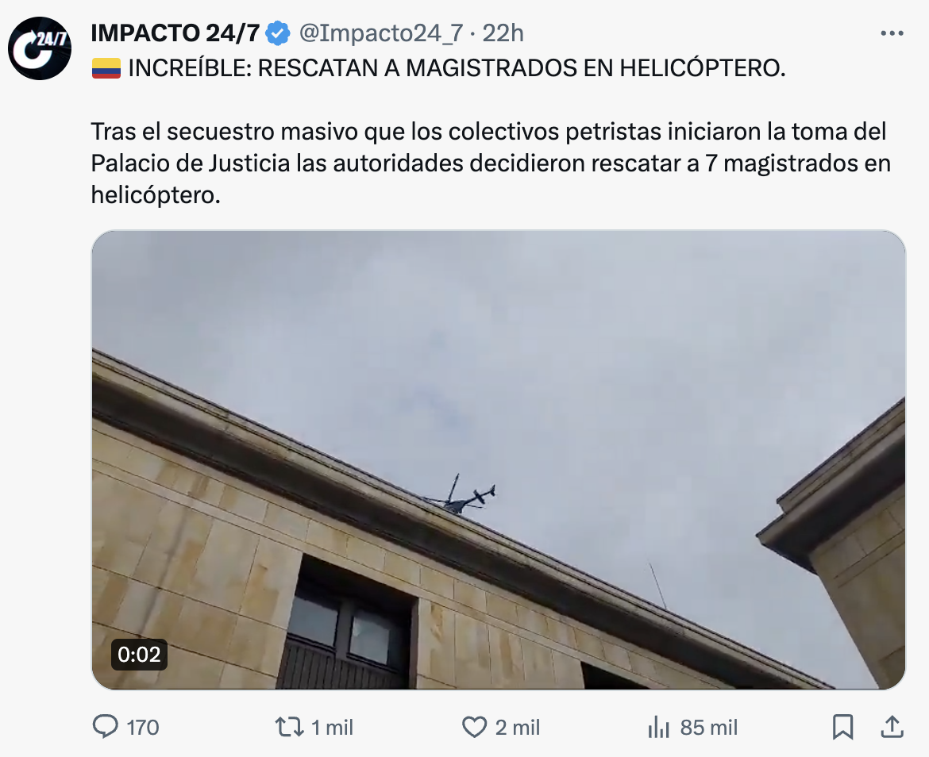929x757 pixels.
Task: Click the 85 mil views count
Action: pos(709,728)
